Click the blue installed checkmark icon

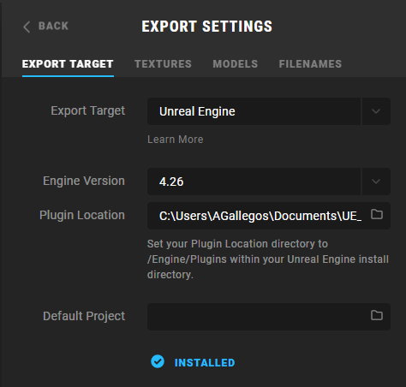coord(158,361)
